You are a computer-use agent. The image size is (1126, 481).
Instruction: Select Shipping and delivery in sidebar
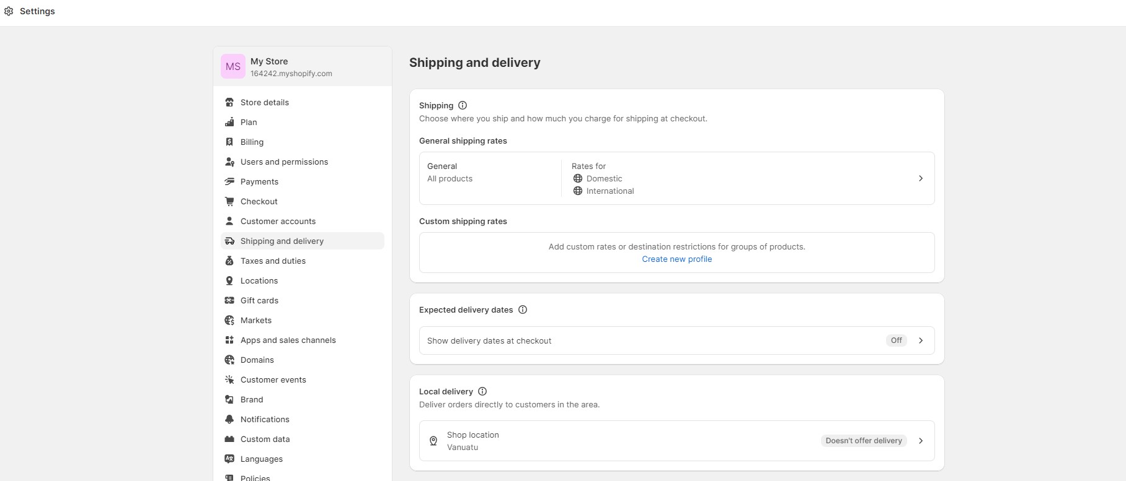[x=303, y=241]
